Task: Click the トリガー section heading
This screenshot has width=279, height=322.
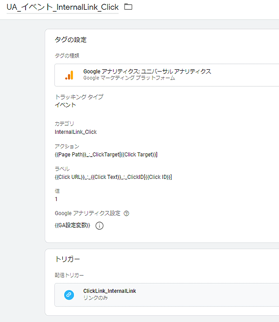Action: (x=67, y=259)
